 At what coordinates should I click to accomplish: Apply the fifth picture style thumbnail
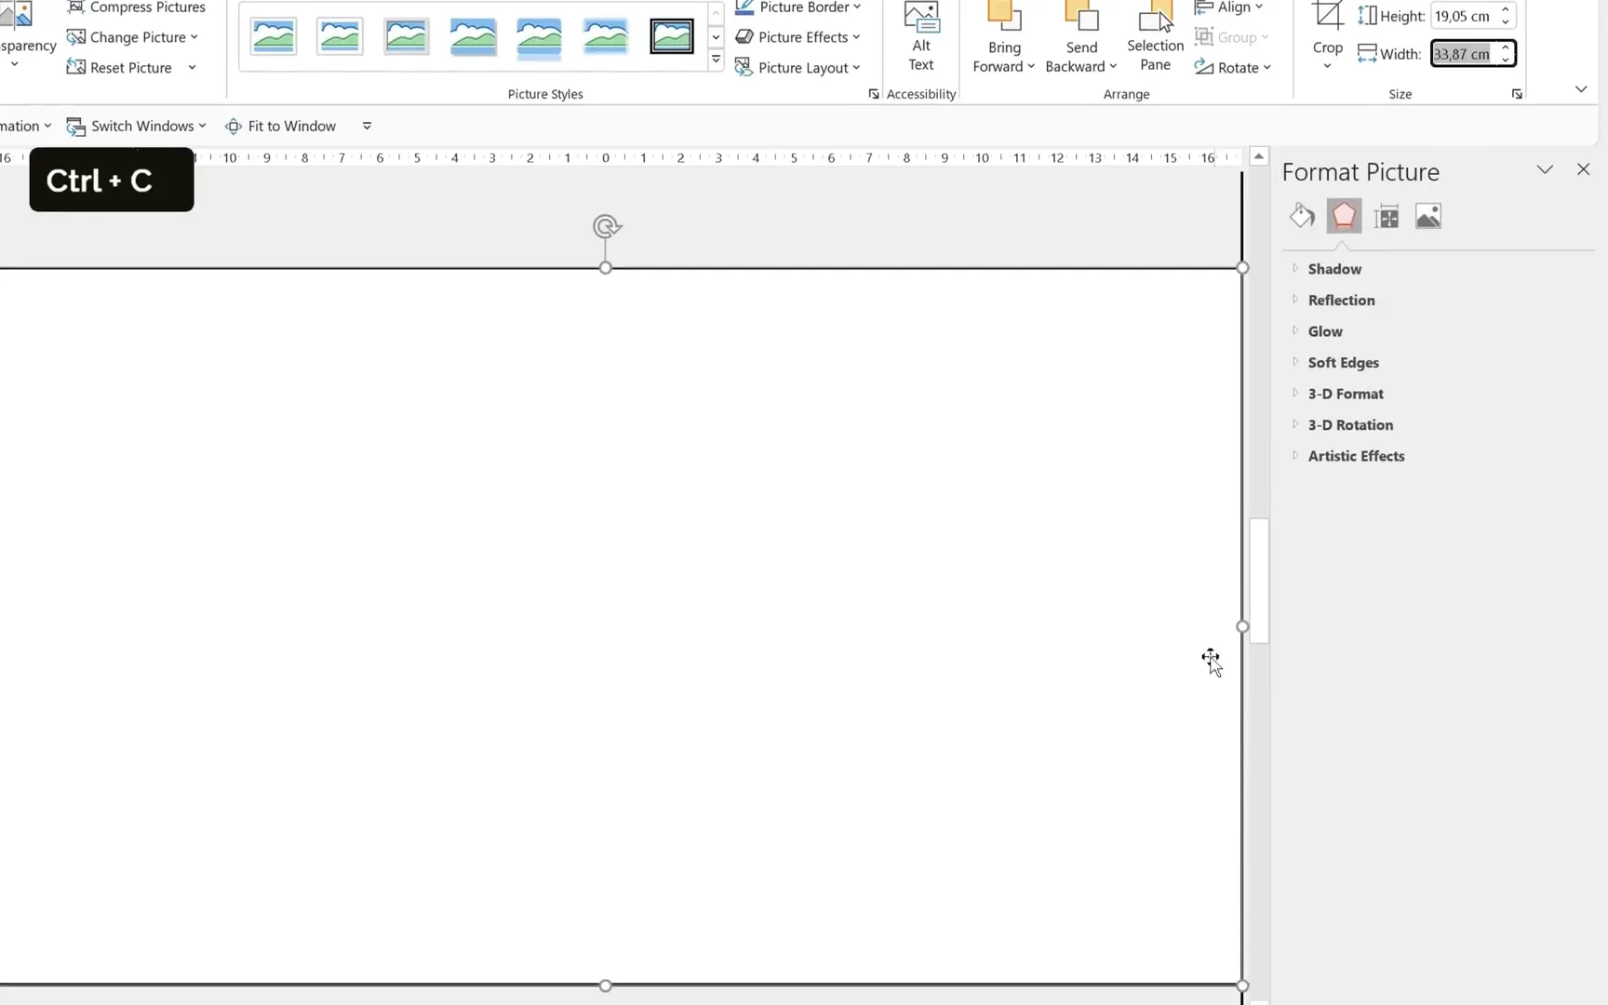540,36
